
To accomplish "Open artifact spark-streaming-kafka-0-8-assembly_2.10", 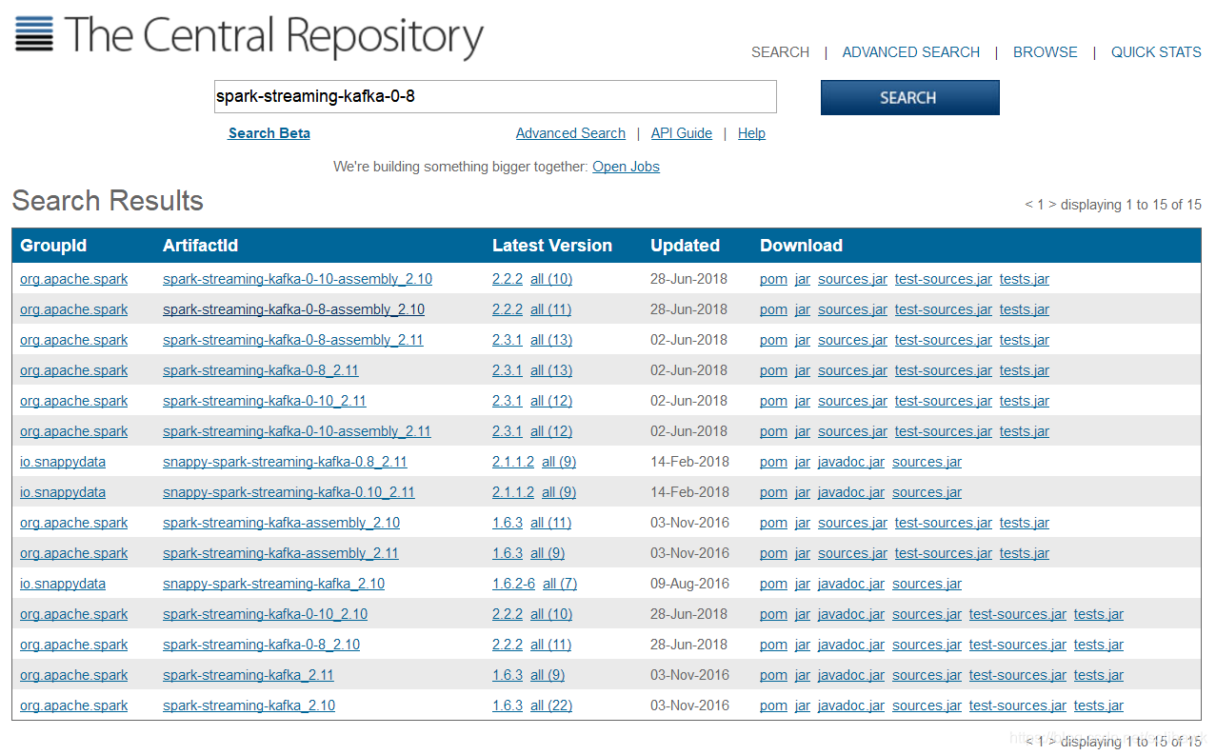I will 293,309.
